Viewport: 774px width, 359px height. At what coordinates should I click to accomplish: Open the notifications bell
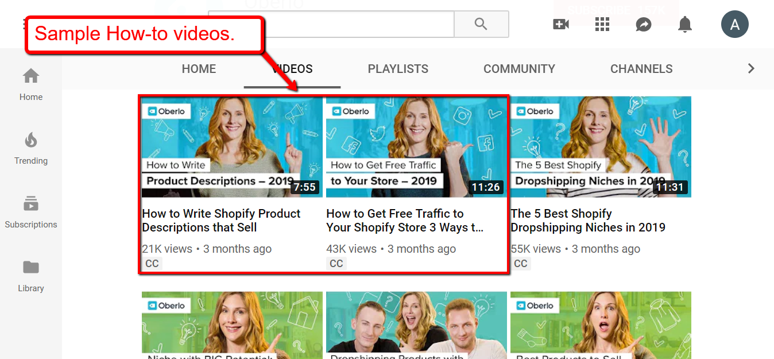tap(685, 24)
